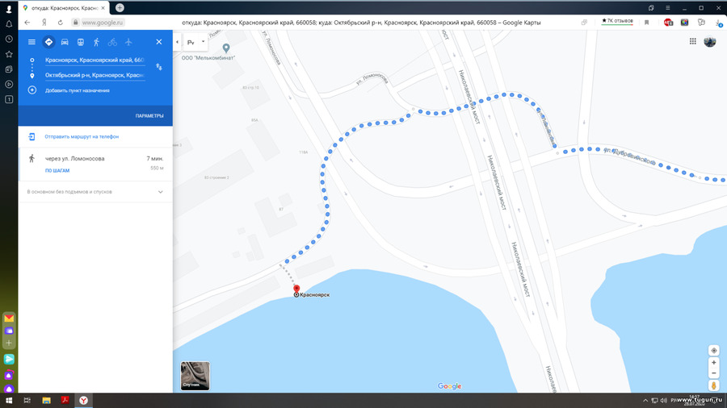The image size is (727, 408).
Task: Swap start and destination points
Action: click(159, 67)
